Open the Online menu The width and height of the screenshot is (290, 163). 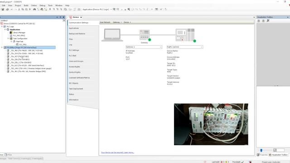pyautogui.click(x=34, y=5)
